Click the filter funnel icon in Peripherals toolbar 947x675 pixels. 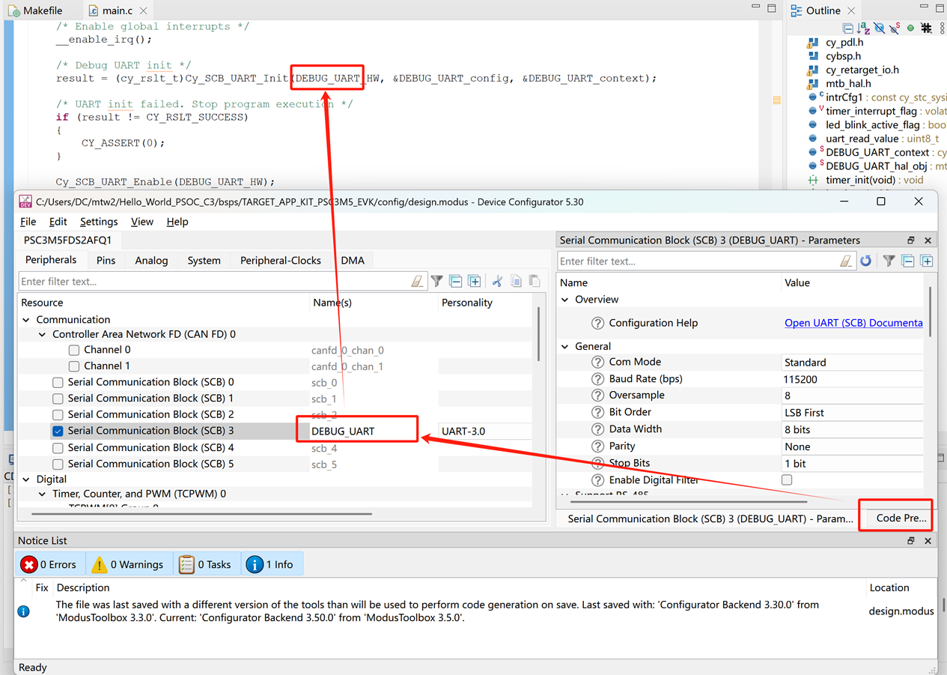437,281
